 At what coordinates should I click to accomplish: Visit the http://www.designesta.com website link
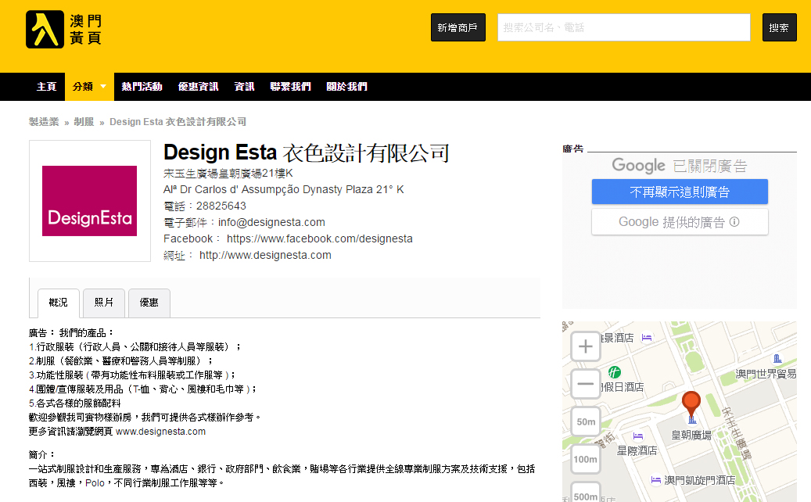pyautogui.click(x=265, y=256)
